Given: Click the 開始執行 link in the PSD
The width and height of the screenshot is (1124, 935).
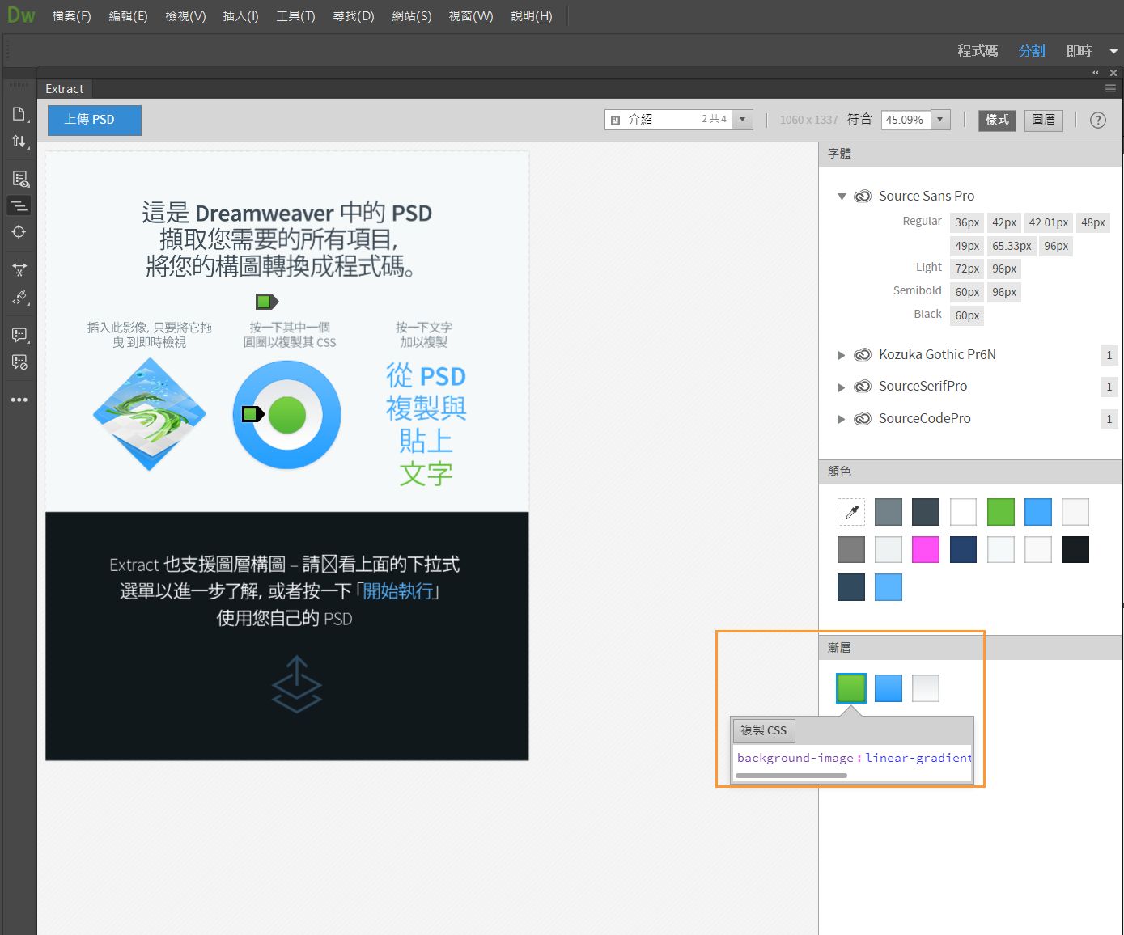Looking at the screenshot, I should click(x=398, y=591).
